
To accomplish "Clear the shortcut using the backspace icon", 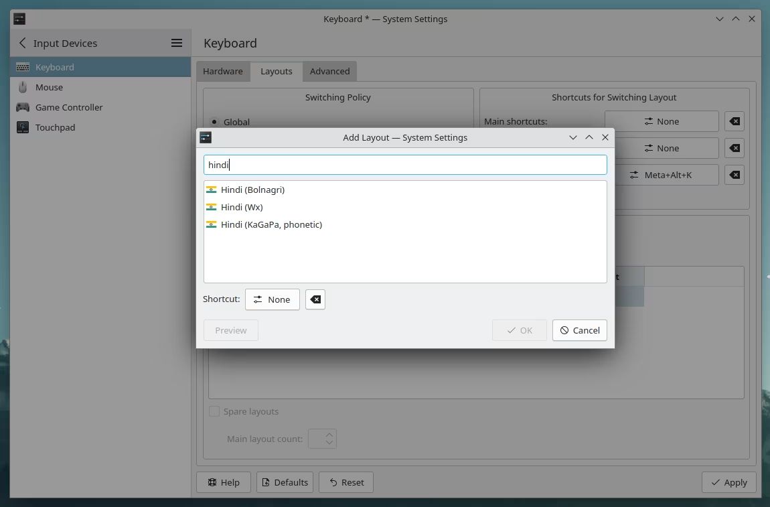I will point(315,299).
